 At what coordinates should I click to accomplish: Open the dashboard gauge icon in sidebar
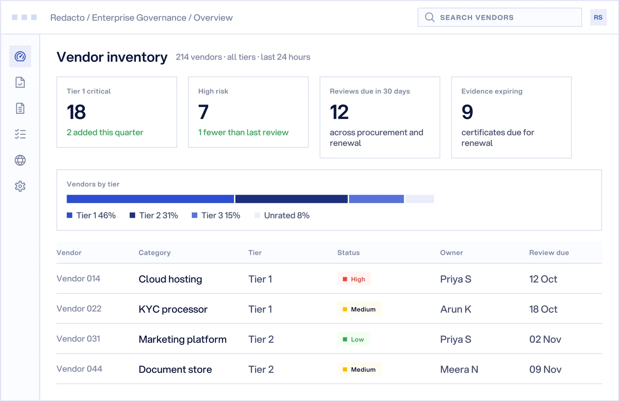point(20,57)
